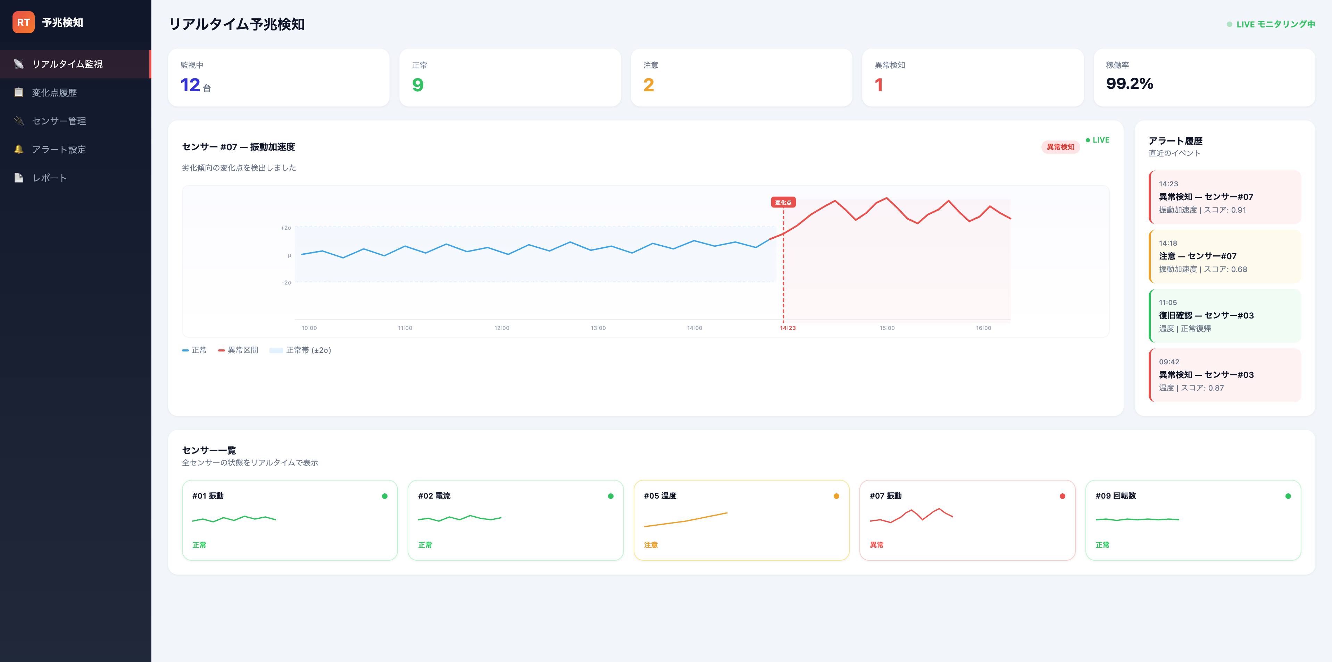This screenshot has height=662, width=1332.
Task: Click the plug icon beside センサー管理
Action: pos(19,121)
